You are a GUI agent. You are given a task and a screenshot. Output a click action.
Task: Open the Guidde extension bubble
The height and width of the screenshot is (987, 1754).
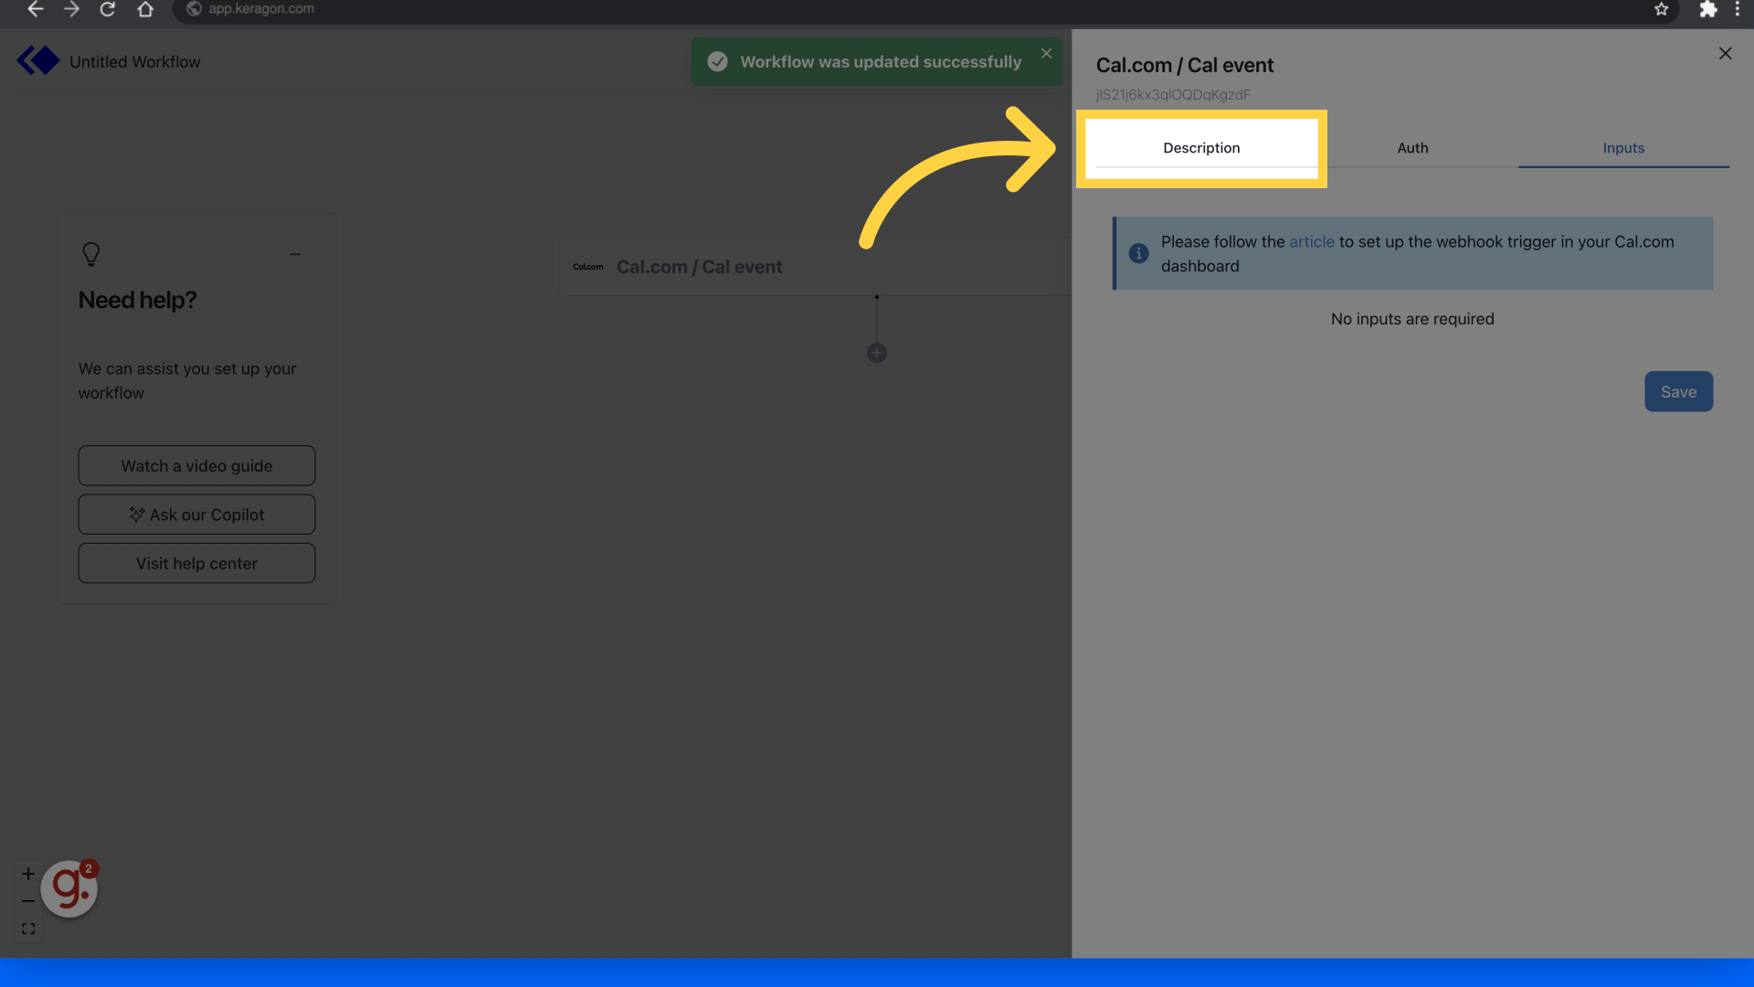pos(69,888)
